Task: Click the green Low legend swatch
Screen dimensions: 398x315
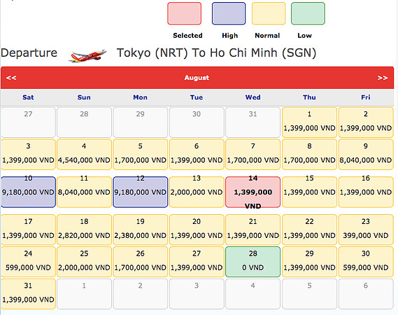Action: [308, 13]
